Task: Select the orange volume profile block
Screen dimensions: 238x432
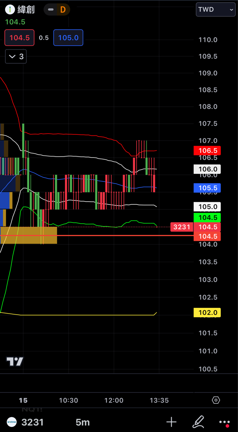Action: point(29,235)
